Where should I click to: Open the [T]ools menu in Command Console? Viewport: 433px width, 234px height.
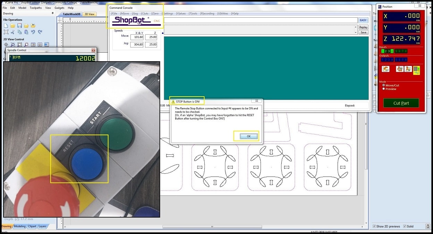193,13
